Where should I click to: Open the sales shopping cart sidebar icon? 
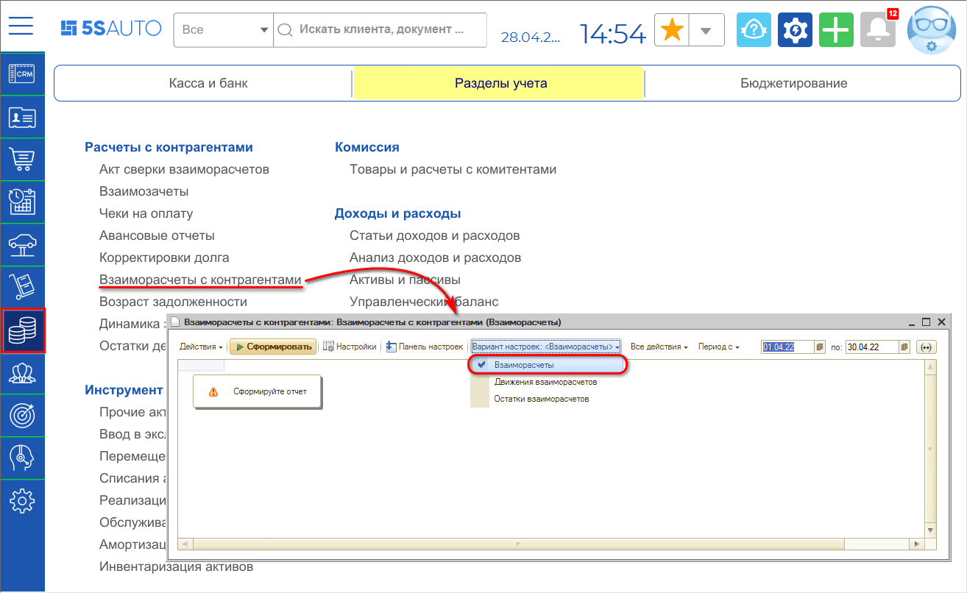(22, 160)
